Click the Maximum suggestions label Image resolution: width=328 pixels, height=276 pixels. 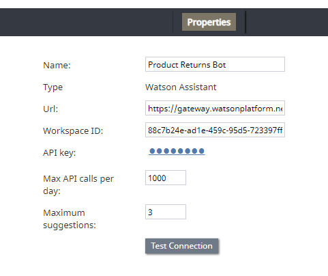[x=70, y=219]
